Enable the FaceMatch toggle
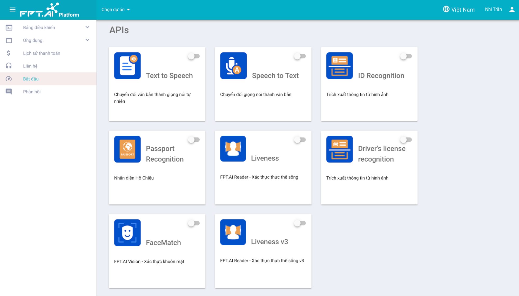The image size is (519, 296). [x=194, y=223]
